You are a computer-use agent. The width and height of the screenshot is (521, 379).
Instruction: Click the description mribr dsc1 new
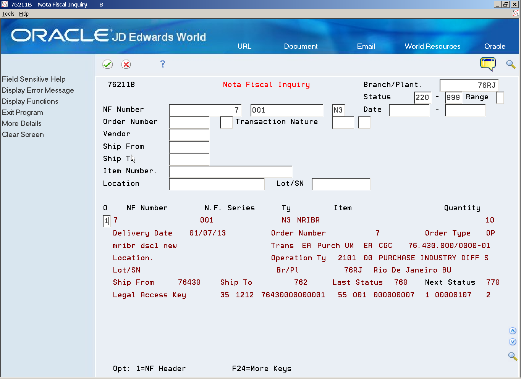pos(145,245)
